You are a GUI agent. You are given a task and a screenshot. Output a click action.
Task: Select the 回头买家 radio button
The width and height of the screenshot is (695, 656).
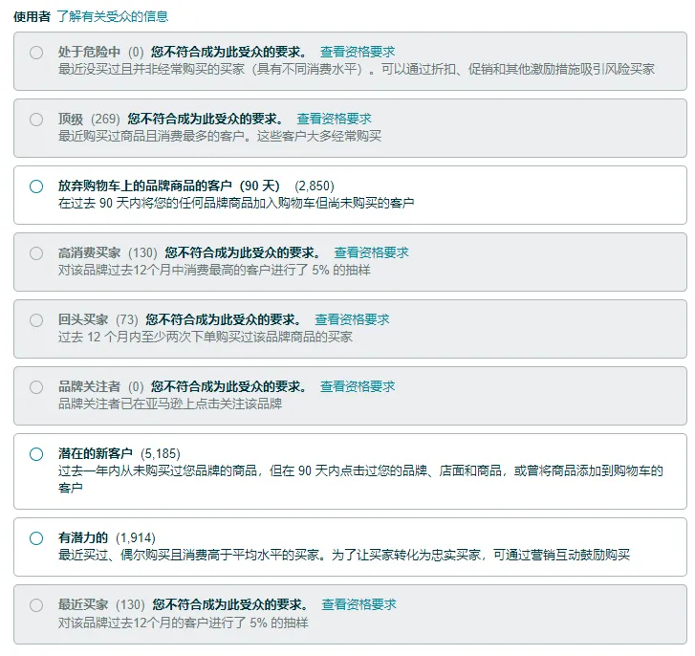point(36,320)
